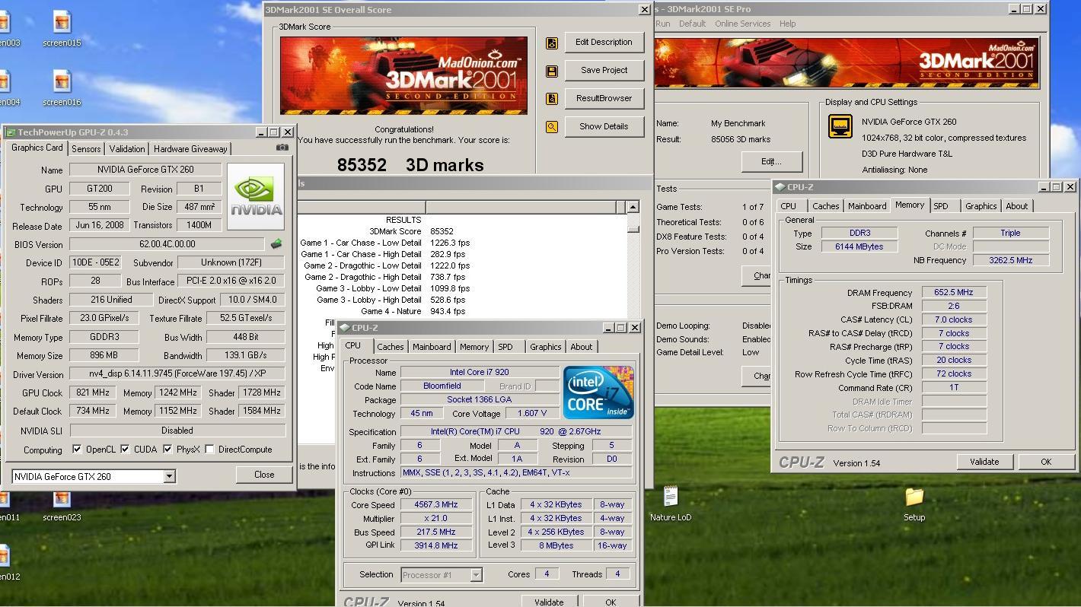Viewport: 1081px width, 607px height.
Task: Open Graphics tab in front CPU-Z window
Action: [546, 347]
